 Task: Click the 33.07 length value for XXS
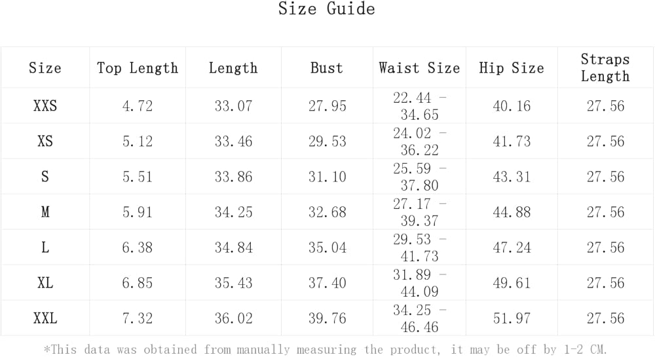point(233,106)
